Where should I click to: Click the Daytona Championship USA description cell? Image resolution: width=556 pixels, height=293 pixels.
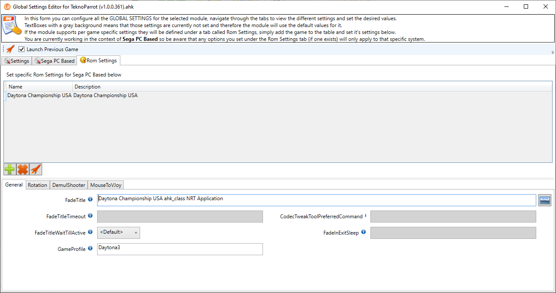coord(106,95)
